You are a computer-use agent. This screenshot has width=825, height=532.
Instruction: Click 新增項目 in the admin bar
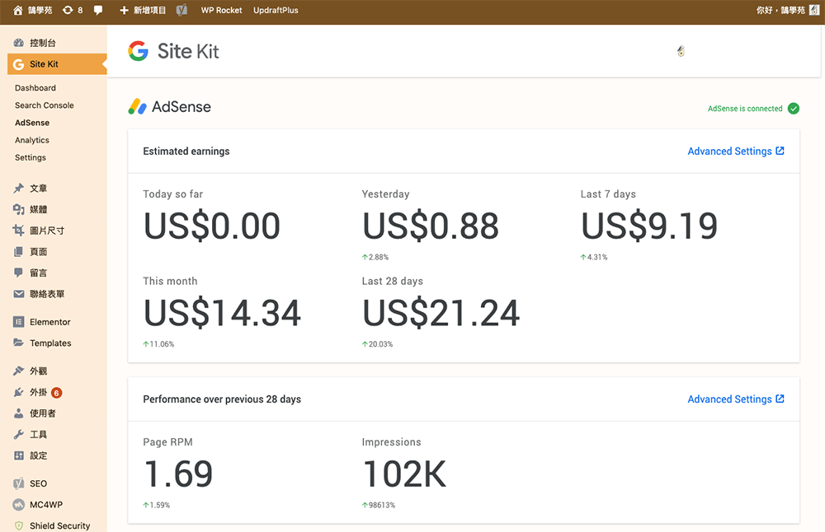(149, 10)
